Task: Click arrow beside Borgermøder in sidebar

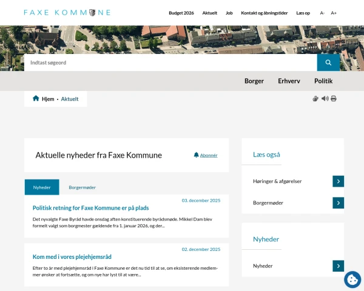Action: point(338,202)
